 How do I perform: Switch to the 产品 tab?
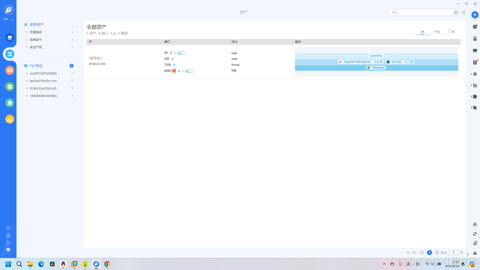click(x=437, y=32)
